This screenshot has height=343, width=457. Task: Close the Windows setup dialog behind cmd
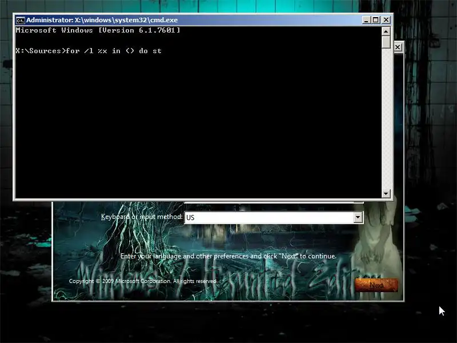point(398,47)
